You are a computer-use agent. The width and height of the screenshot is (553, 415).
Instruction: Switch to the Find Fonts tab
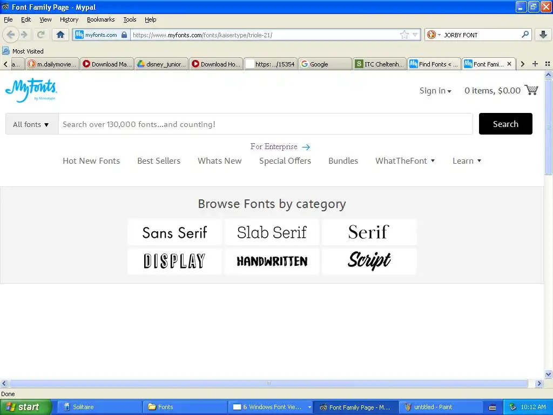click(x=434, y=64)
